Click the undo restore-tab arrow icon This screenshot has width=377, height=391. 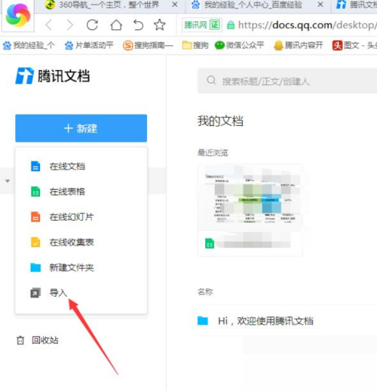point(138,25)
